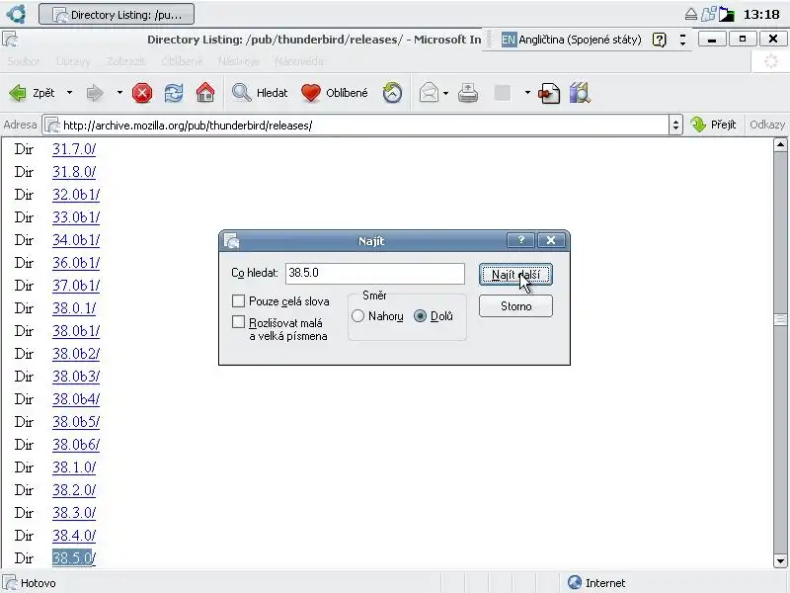Image resolution: width=790 pixels, height=593 pixels.
Task: Click the scrollbar down arrow
Action: tap(780, 560)
